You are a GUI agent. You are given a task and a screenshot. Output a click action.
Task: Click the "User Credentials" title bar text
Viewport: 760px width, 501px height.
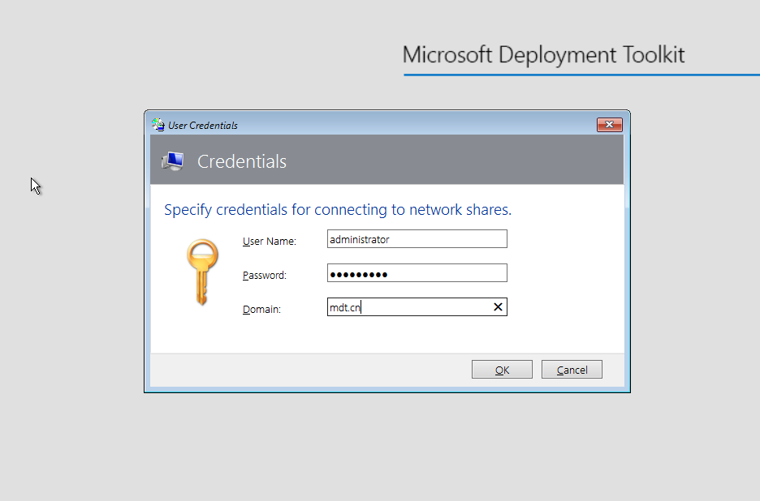pos(203,126)
